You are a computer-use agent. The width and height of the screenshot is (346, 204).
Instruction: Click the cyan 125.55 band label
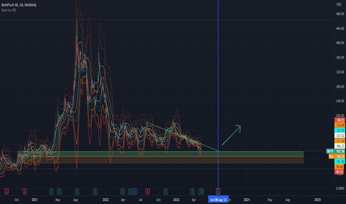(340, 131)
